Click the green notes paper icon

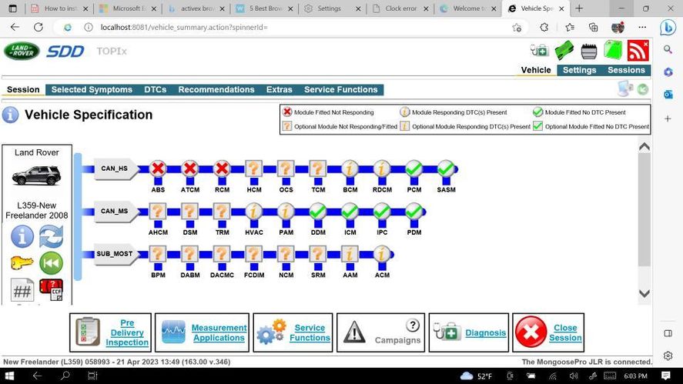coord(613,51)
